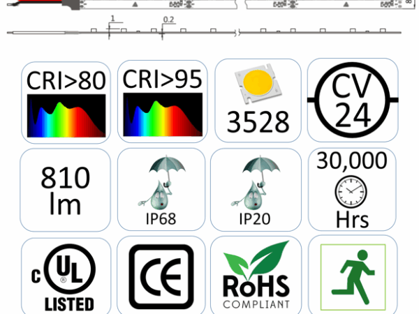Click the IP68 umbrella waterproof icon
Screen dimensions: 419x314
pos(161,190)
